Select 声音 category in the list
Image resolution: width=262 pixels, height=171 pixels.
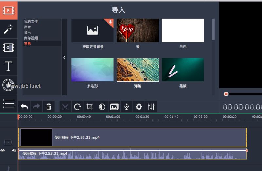(x=28, y=27)
